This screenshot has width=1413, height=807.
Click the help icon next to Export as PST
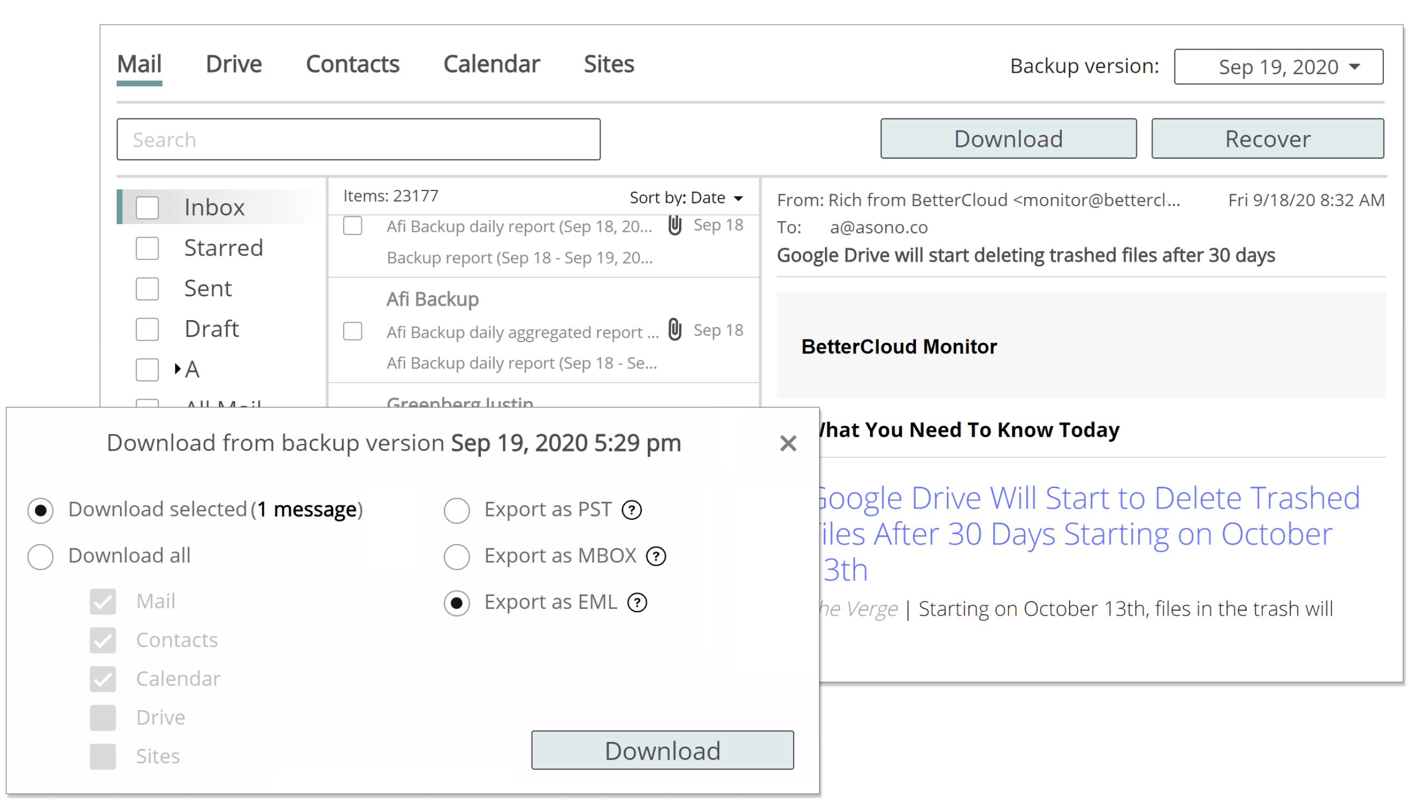[631, 510]
